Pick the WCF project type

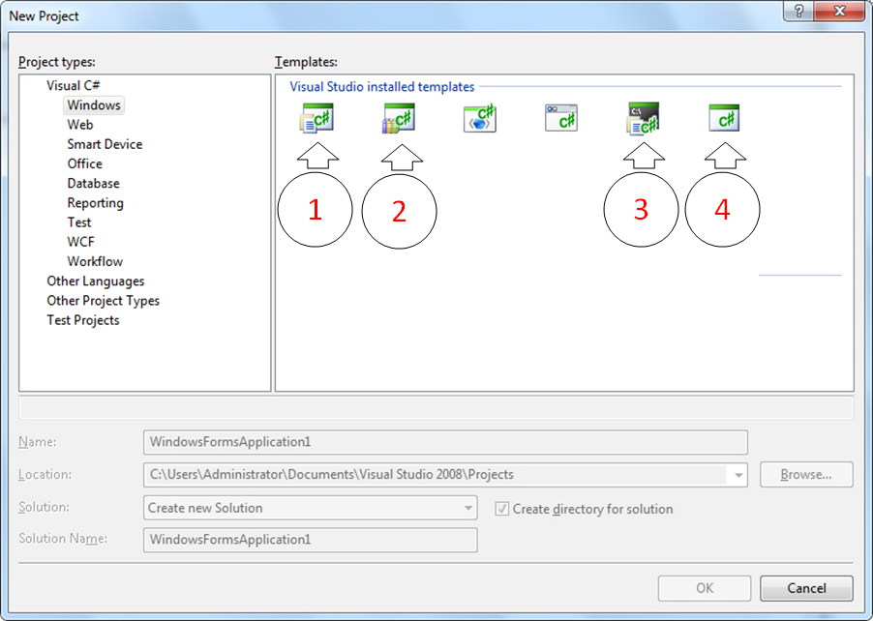click(81, 242)
